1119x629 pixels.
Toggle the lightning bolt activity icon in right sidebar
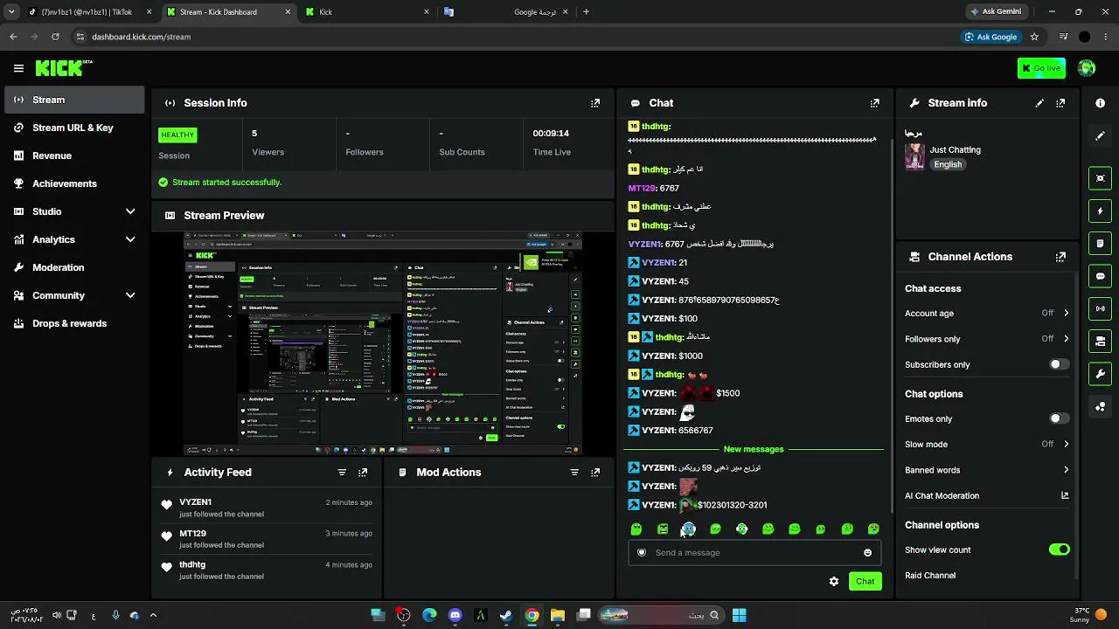1100,211
